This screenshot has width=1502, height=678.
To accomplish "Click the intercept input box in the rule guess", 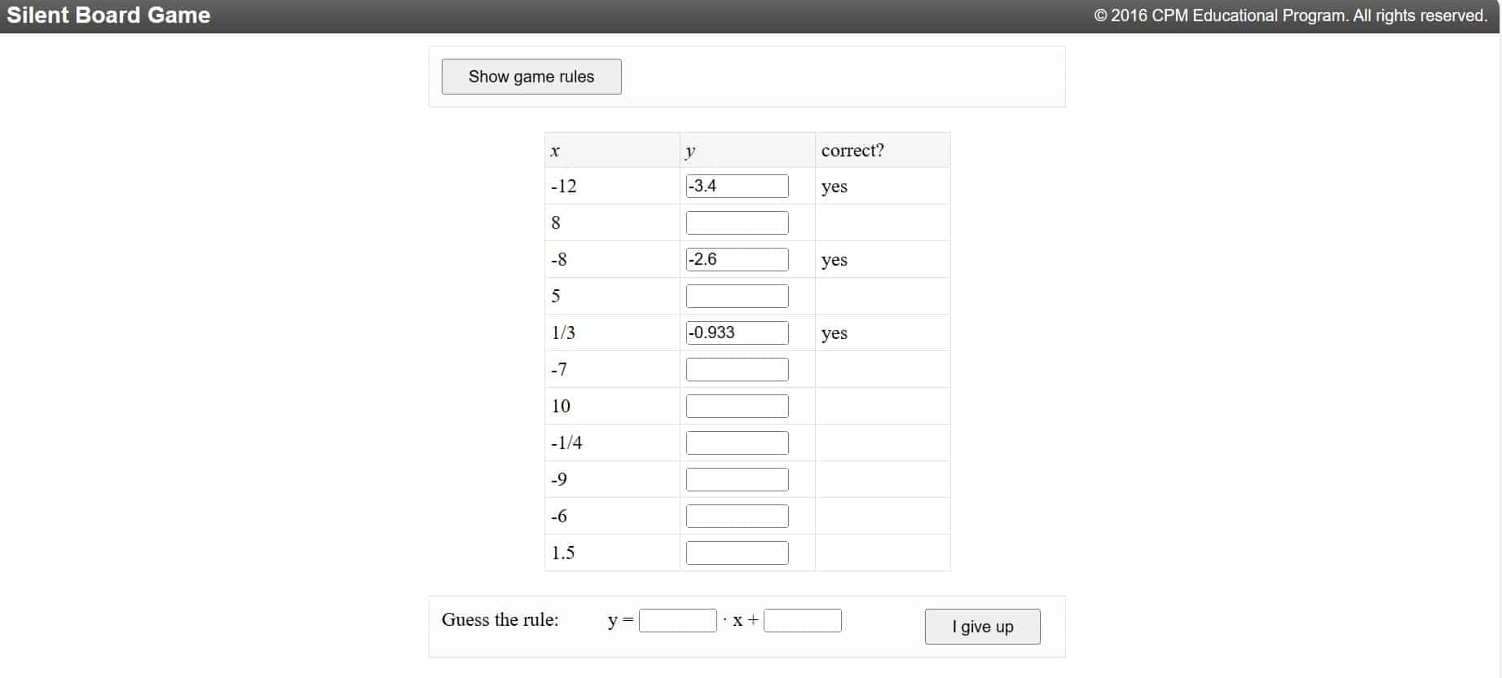I will (x=803, y=620).
